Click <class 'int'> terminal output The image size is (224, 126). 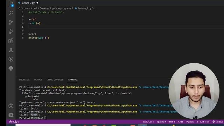(x=28, y=108)
